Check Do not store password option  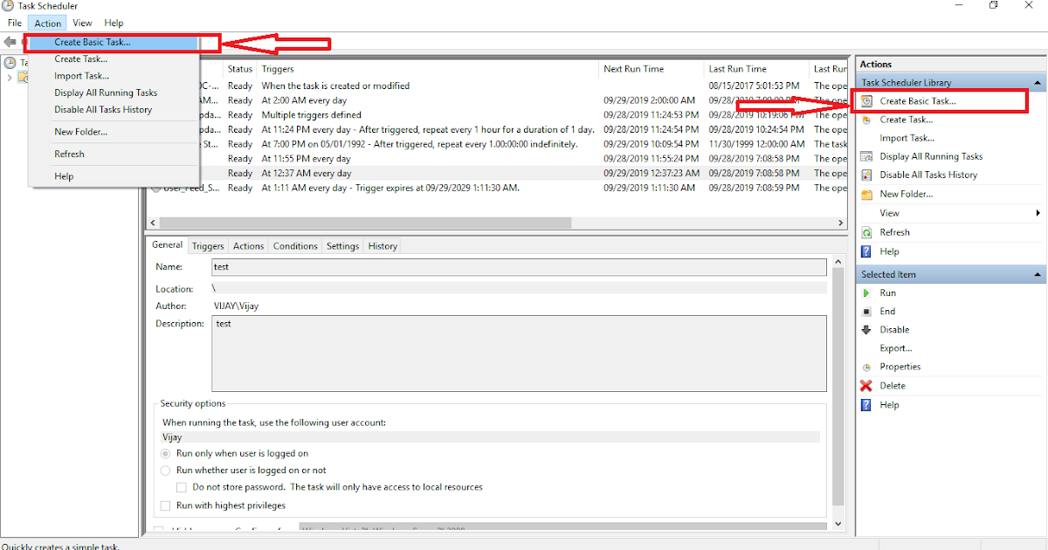181,486
